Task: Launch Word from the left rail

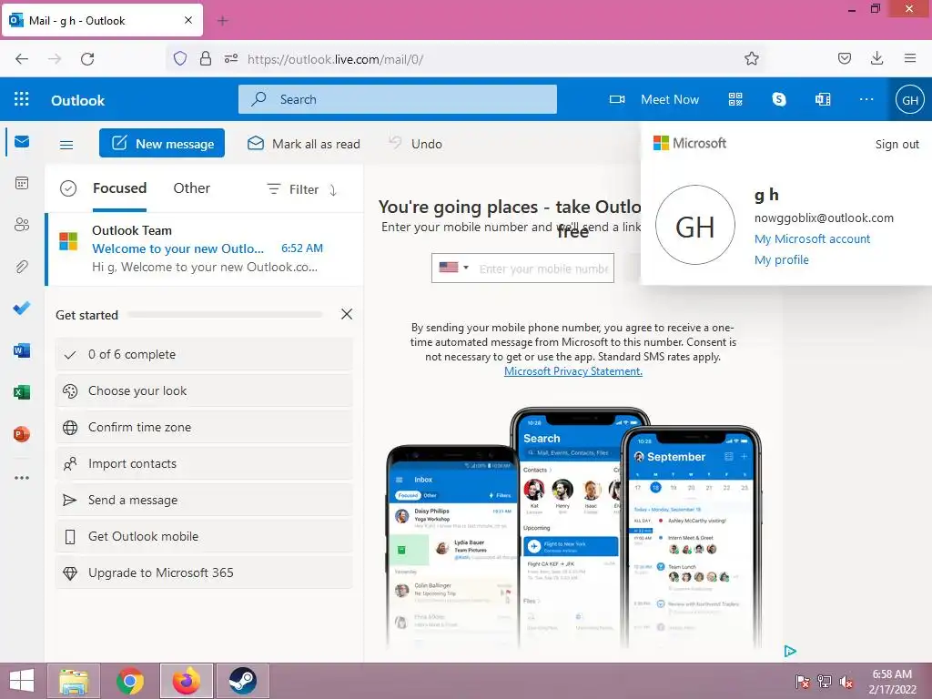Action: pos(22,350)
